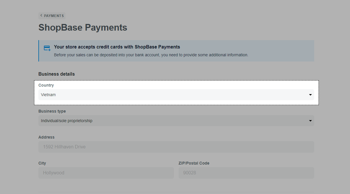Screen dimensions: 350x194
Task: Click the ShopBase Payments page heading
Action: click(x=83, y=28)
